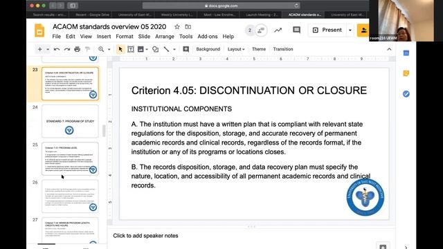Viewport: 443px width, 249px height.
Task: Click the zoom magnifier icon
Action: [101, 49]
